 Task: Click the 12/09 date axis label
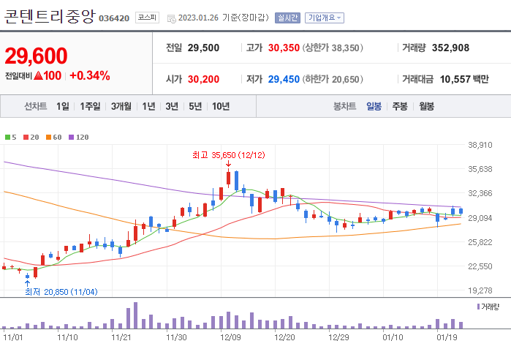coord(230,337)
